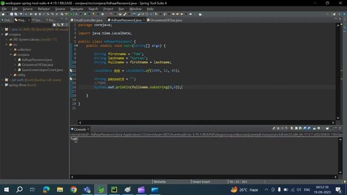Collapse all in Package Explorer toolbar
This screenshot has width=347, height=195.
[x=54, y=25]
